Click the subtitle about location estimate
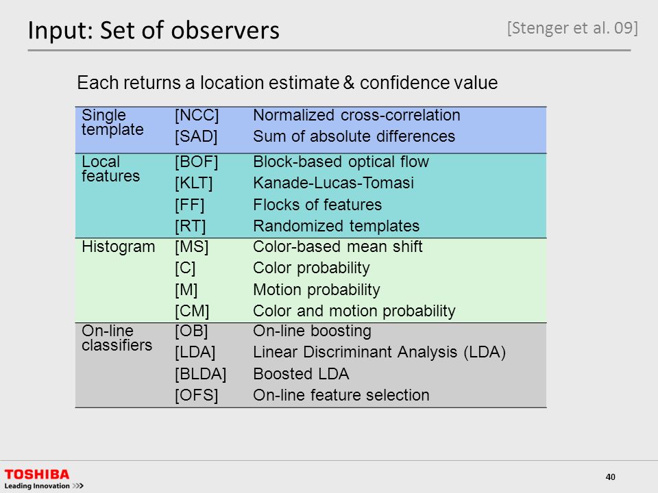The width and height of the screenshot is (658, 493). (x=287, y=82)
